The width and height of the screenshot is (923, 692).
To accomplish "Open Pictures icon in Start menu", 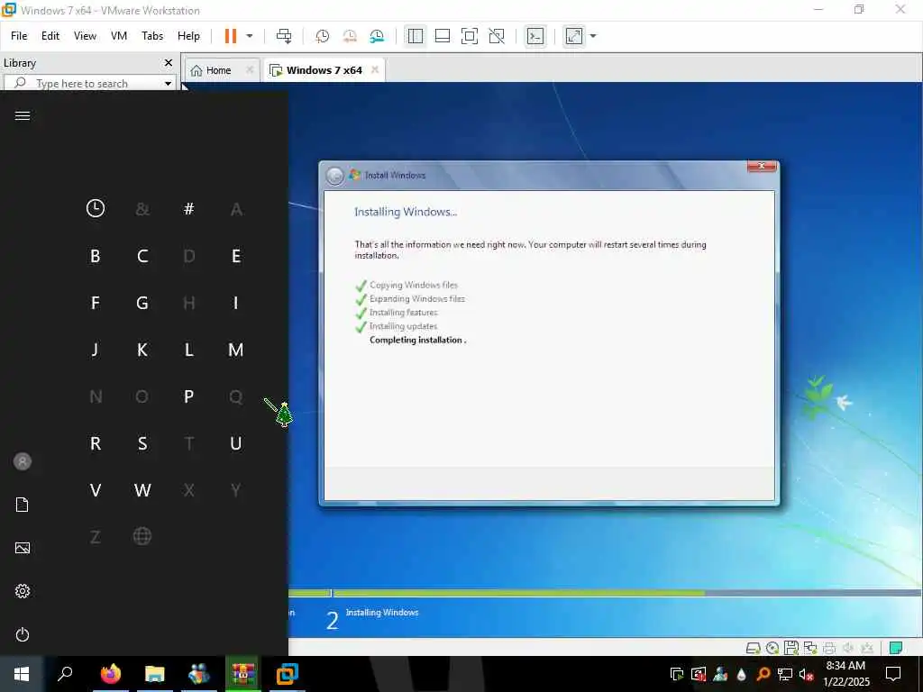I will [x=23, y=548].
